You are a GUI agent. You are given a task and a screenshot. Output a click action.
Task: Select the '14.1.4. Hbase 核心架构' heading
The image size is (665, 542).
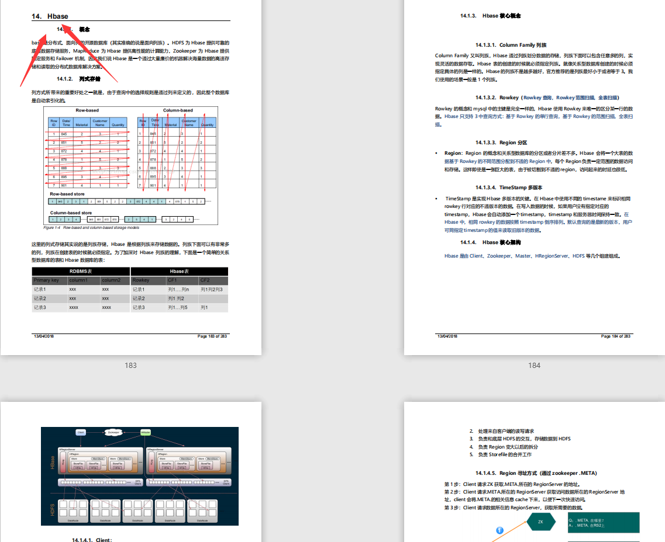coord(491,242)
